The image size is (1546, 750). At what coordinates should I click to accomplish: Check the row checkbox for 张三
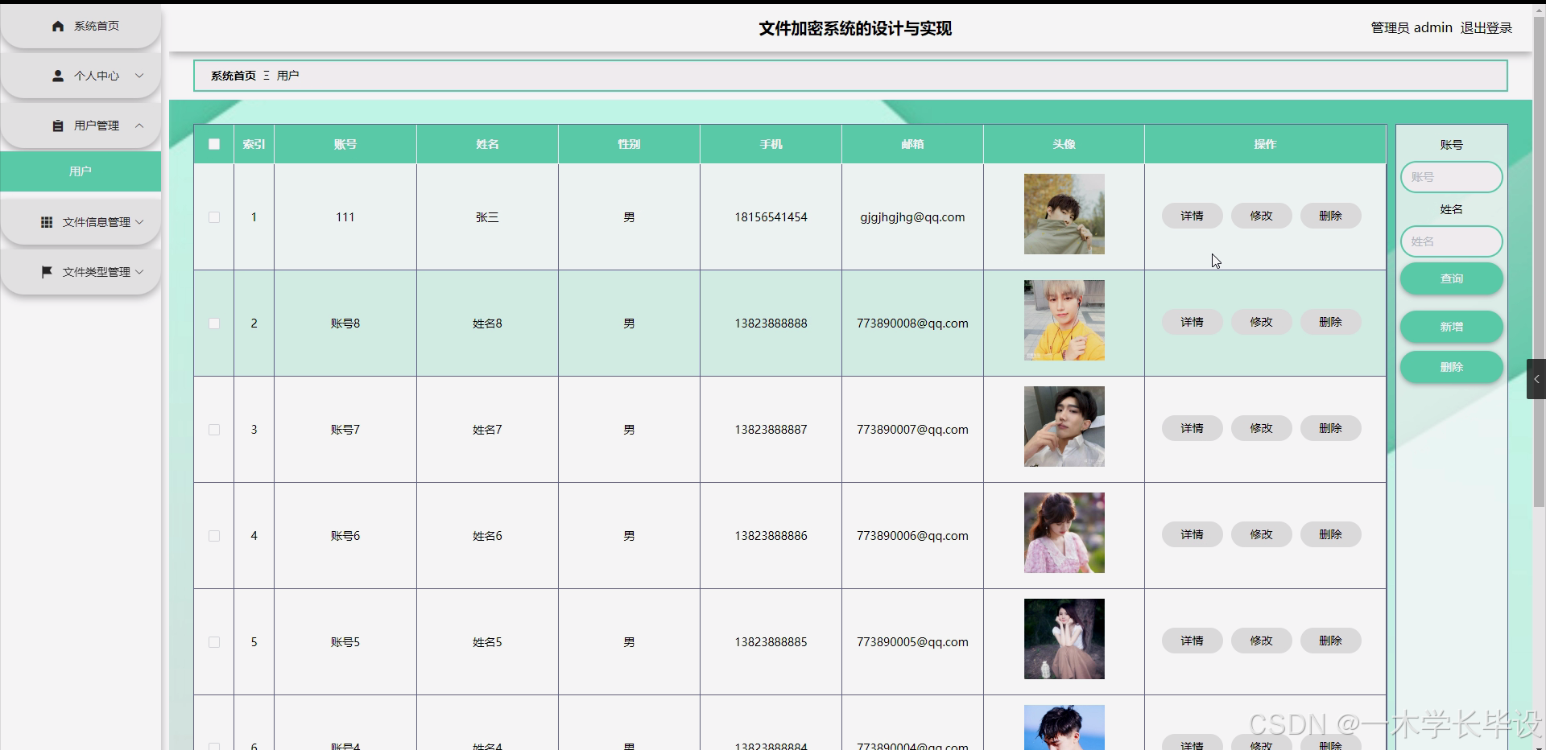point(213,216)
